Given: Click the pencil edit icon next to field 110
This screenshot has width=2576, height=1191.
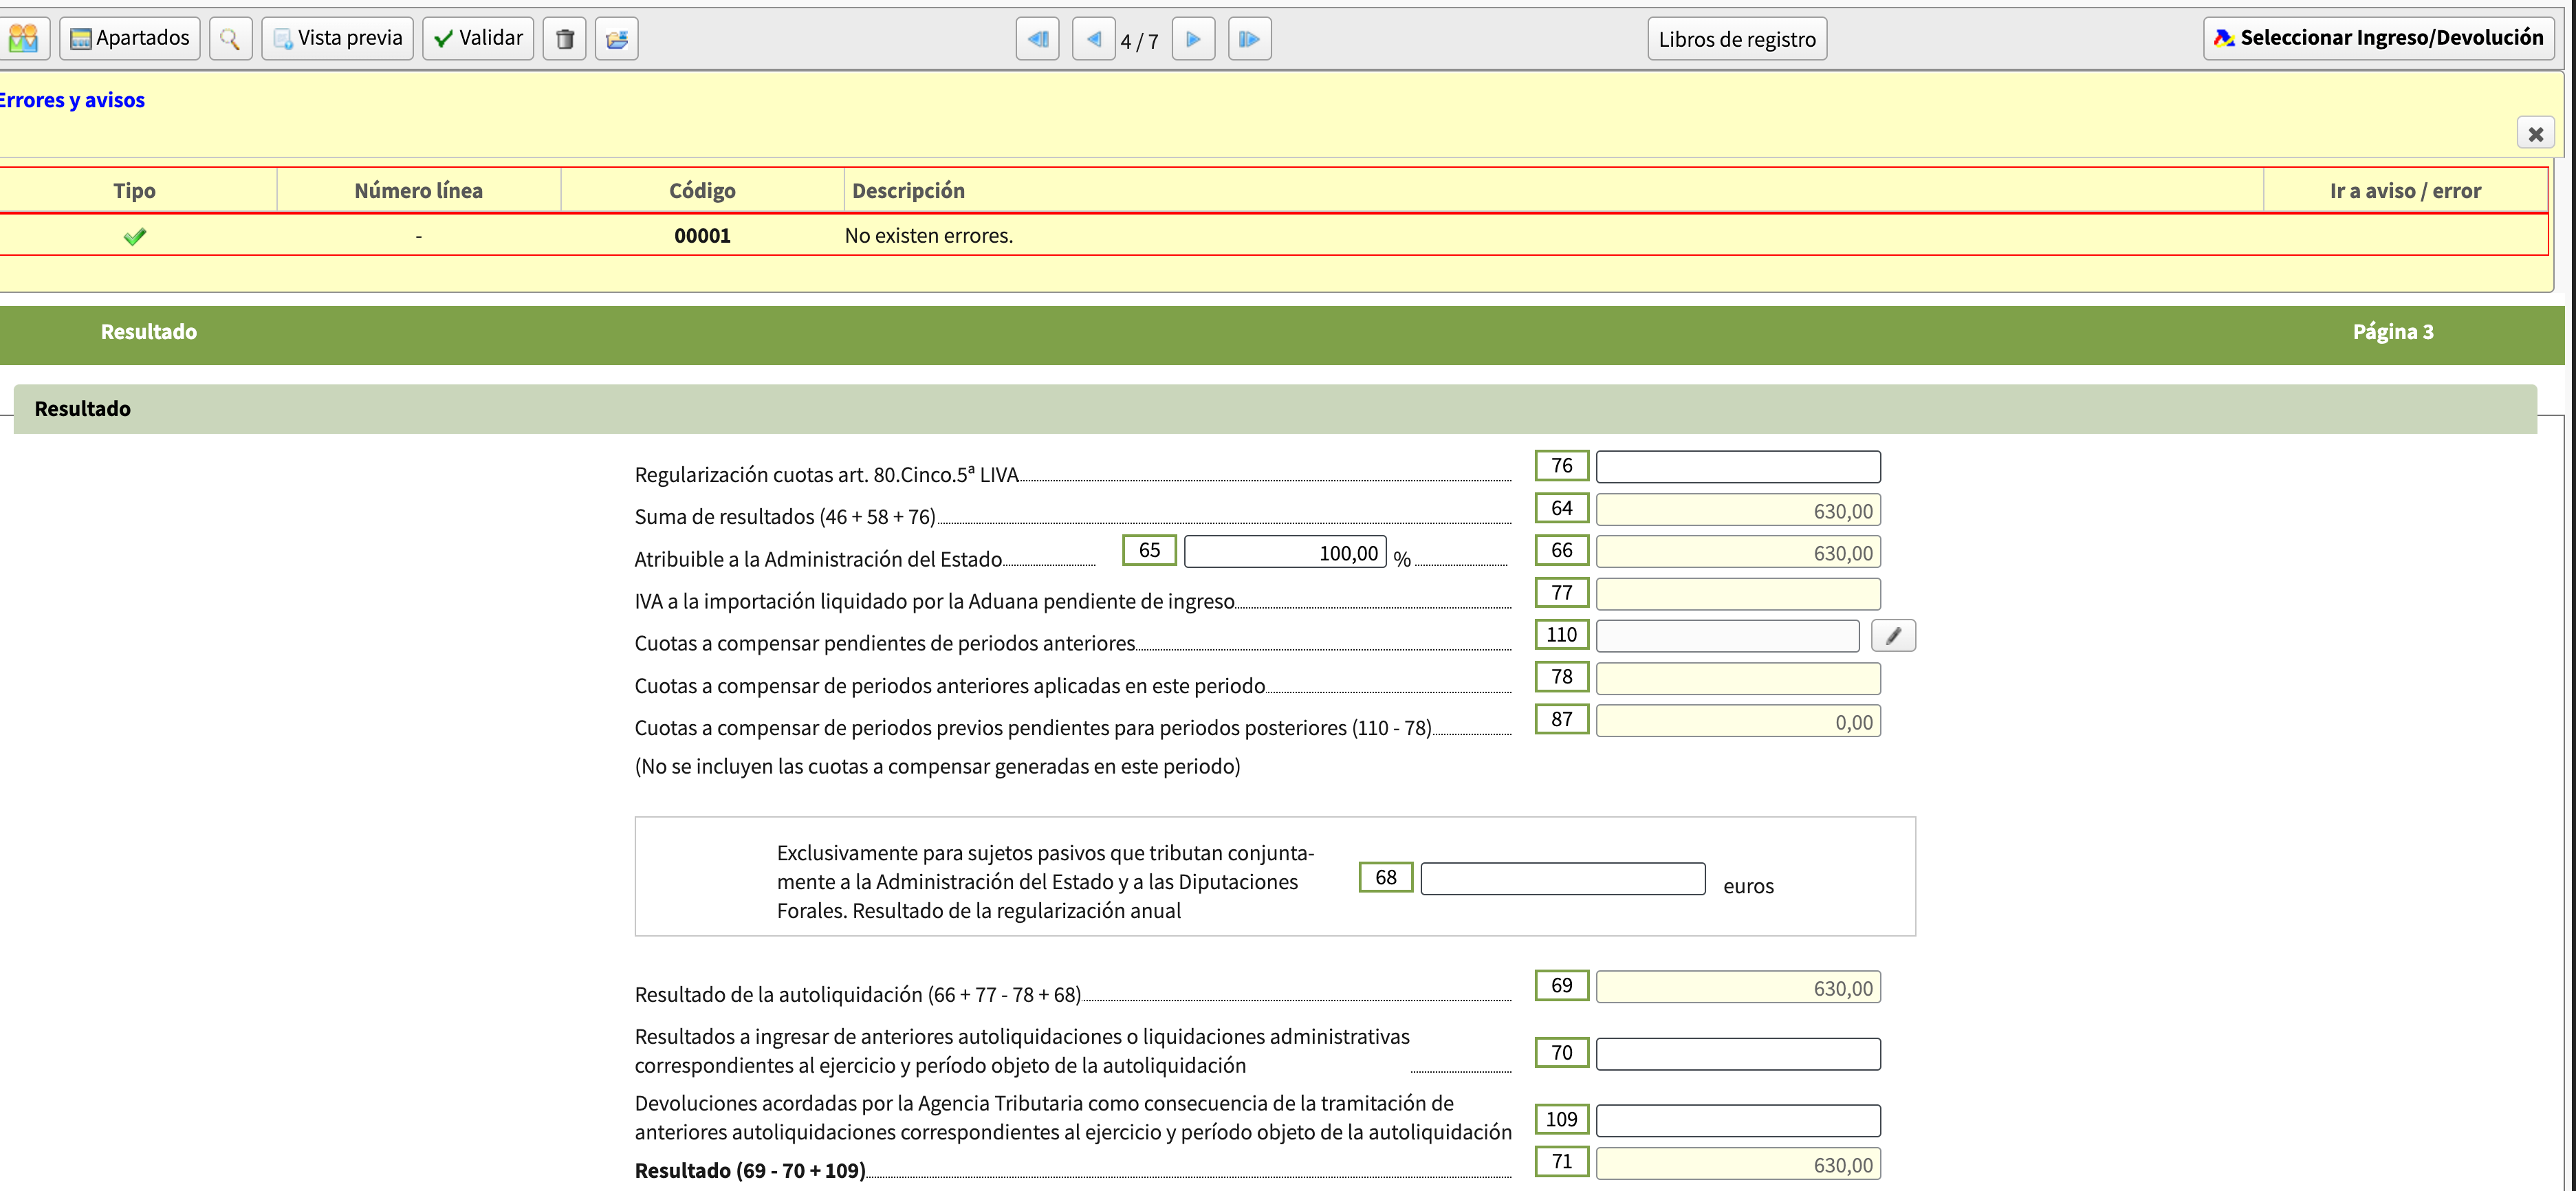Looking at the screenshot, I should pos(1893,636).
